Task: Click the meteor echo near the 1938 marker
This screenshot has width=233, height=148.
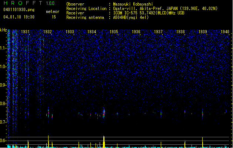Action: [185, 112]
